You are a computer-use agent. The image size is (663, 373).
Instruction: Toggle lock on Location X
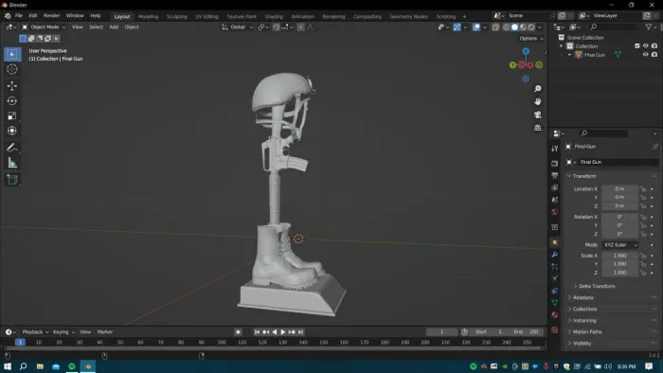tap(643, 189)
